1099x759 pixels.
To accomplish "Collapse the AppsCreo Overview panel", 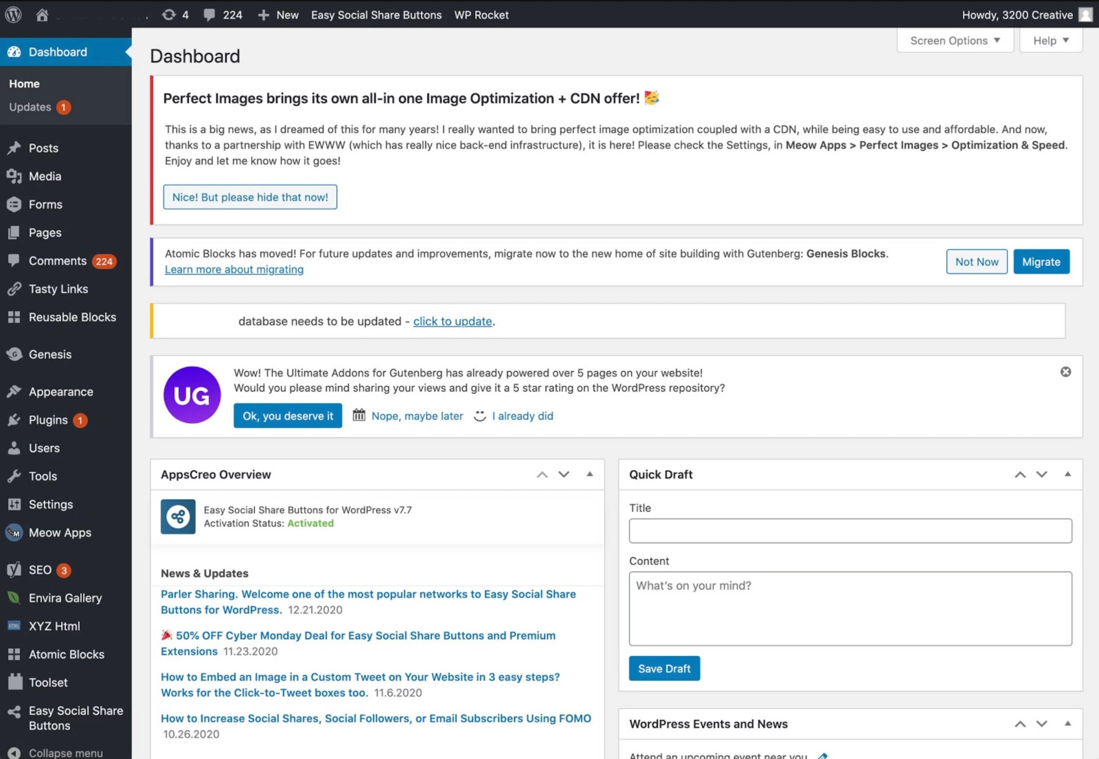I will point(590,474).
